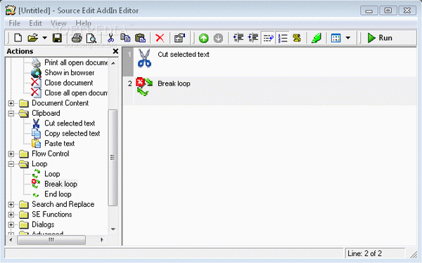Select Cut selected text in Actions tree
Viewport: 422px width, 263px height.
click(70, 123)
